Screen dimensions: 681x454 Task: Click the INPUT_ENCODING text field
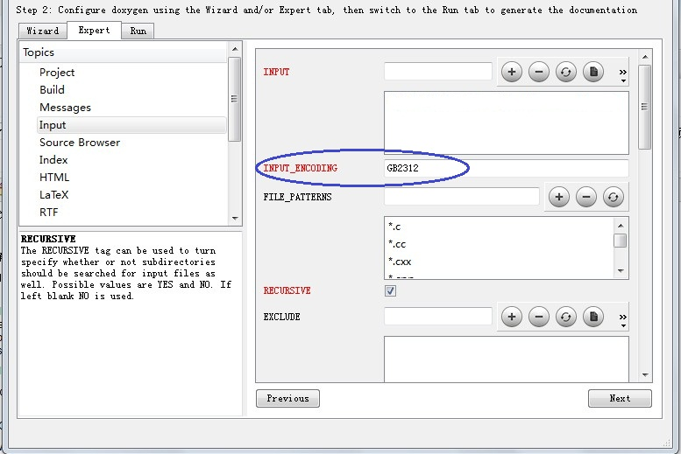pyautogui.click(x=506, y=168)
